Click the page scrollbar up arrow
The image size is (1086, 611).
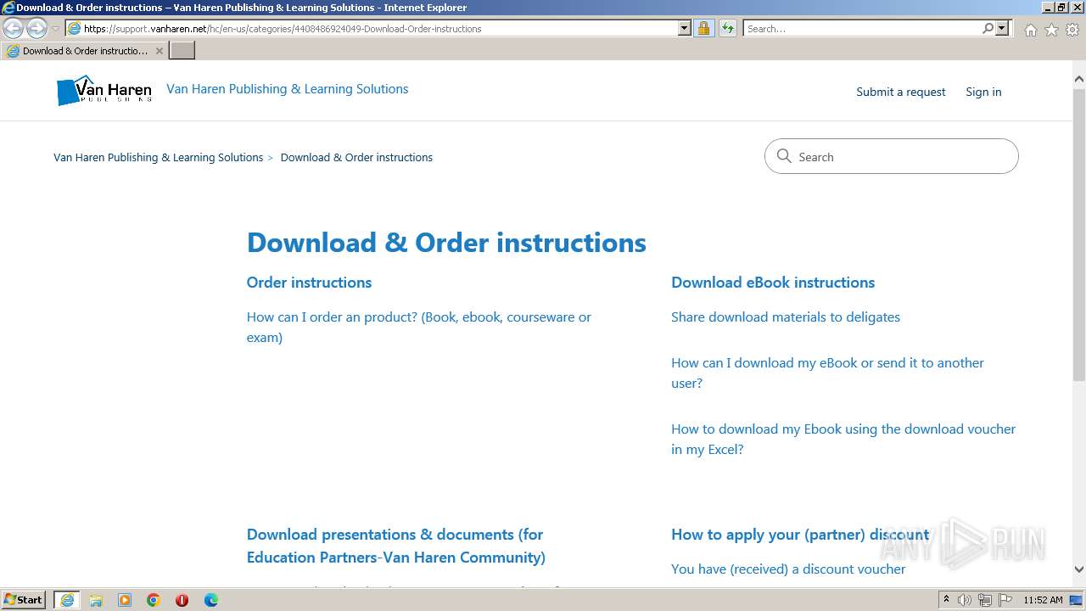[1079, 79]
